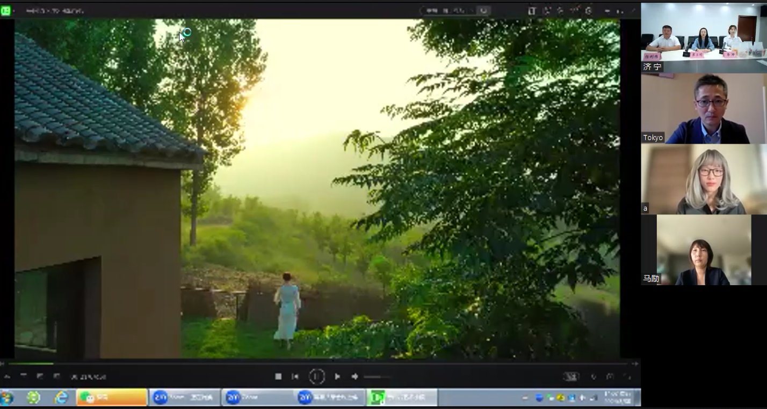This screenshot has height=409, width=767.
Task: Open the green 360 browser quick launch icon
Action: [x=33, y=398]
